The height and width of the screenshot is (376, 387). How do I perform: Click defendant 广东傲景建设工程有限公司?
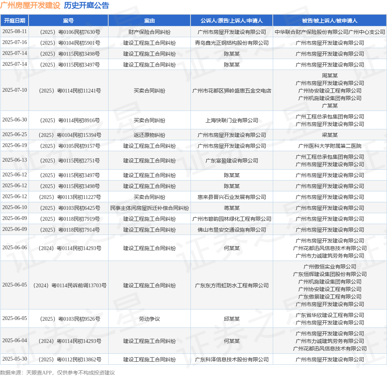tap(330, 296)
